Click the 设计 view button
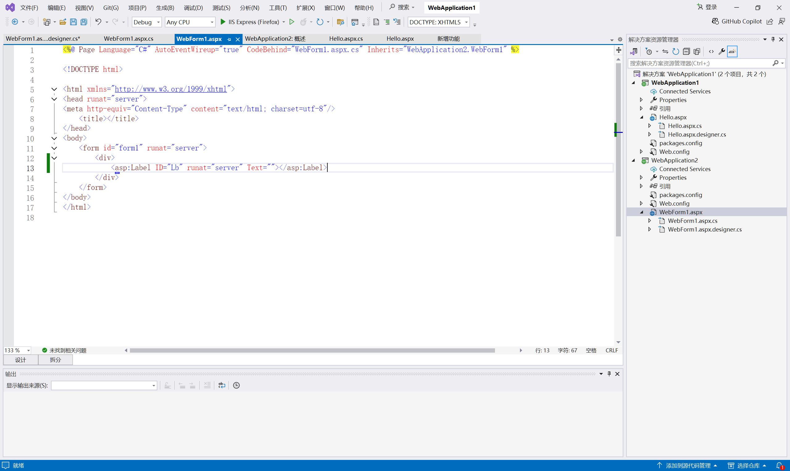The image size is (790, 471). point(21,360)
